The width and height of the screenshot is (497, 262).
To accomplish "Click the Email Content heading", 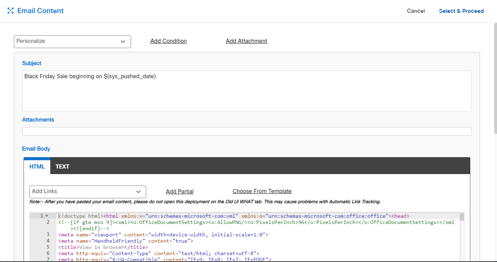I will click(x=41, y=11).
